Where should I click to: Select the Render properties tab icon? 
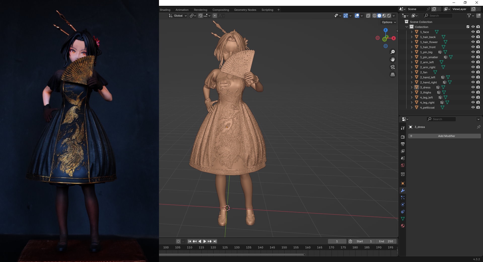pyautogui.click(x=403, y=137)
